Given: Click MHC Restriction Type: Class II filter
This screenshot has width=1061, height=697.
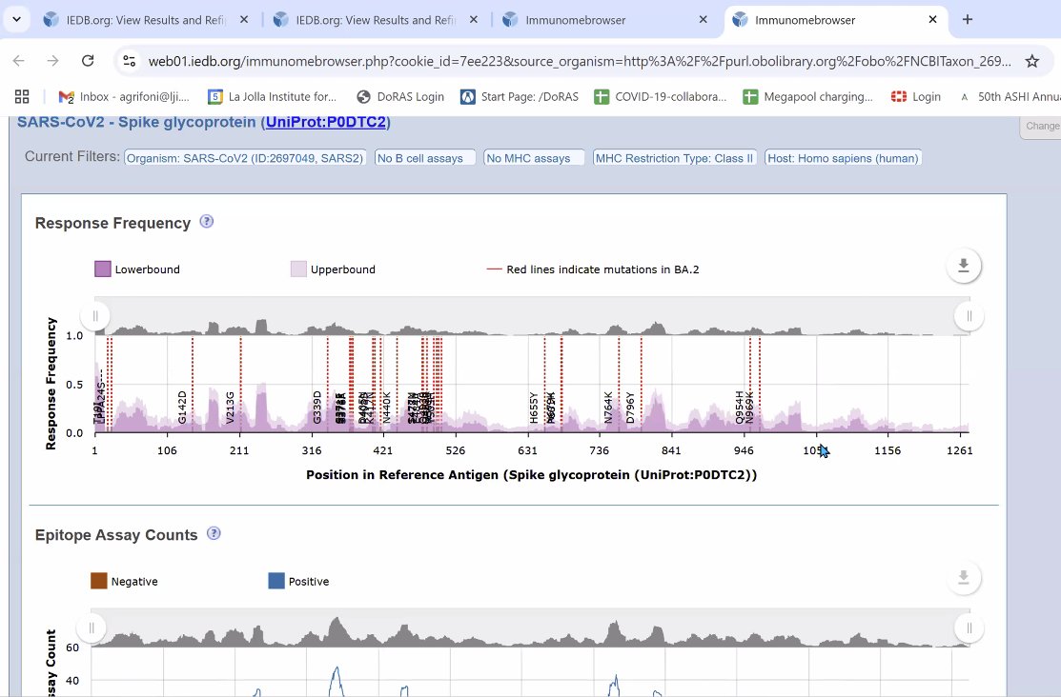Looking at the screenshot, I should tap(675, 158).
